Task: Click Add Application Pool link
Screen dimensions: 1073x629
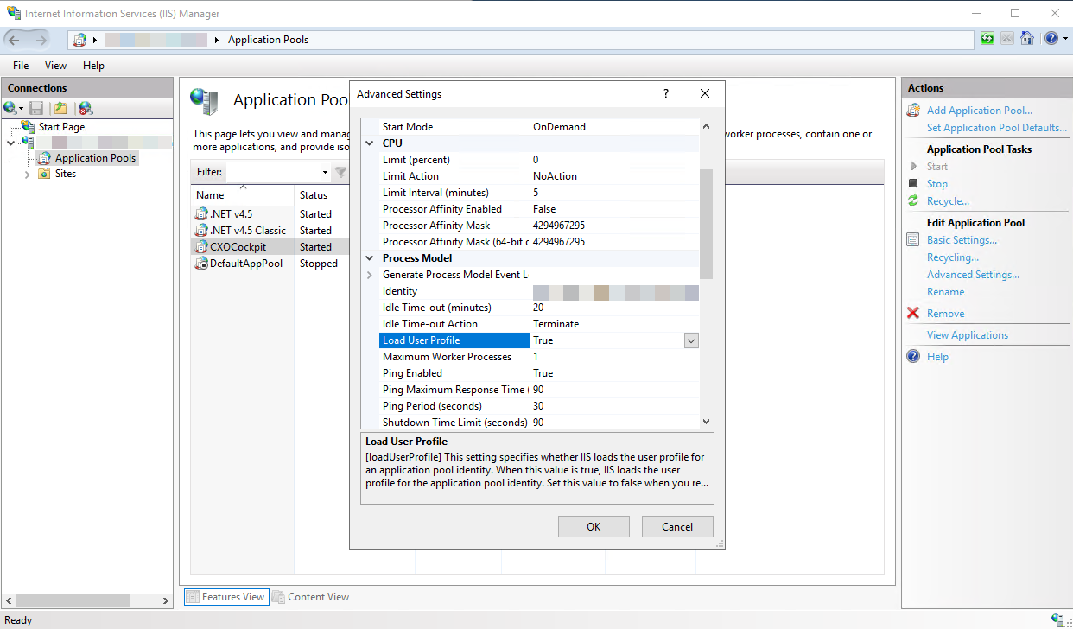Action: (x=979, y=111)
